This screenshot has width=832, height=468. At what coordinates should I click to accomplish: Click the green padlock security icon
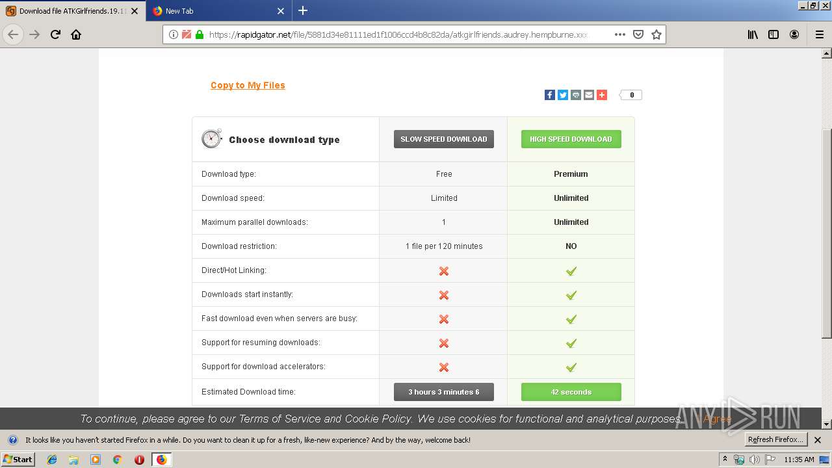[x=199, y=34]
